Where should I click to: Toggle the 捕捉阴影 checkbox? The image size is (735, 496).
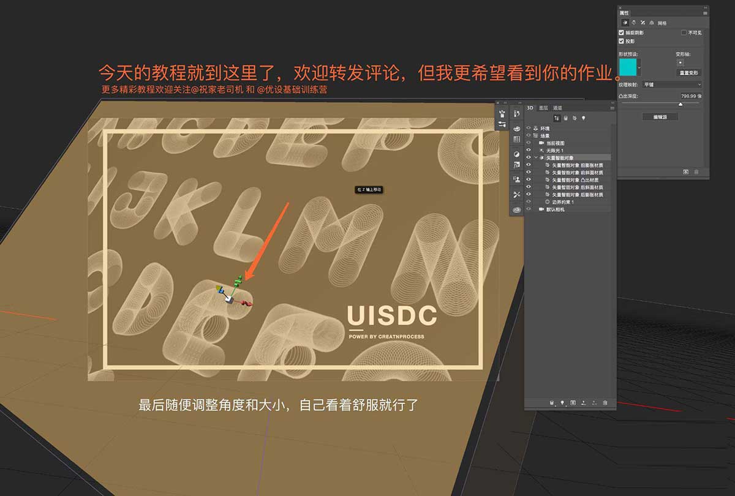pos(621,32)
